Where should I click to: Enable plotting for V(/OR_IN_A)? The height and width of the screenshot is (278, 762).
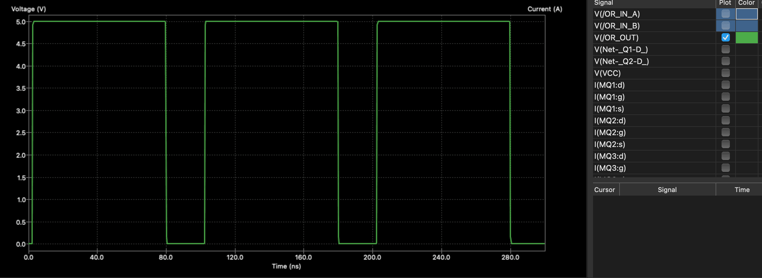coord(725,14)
